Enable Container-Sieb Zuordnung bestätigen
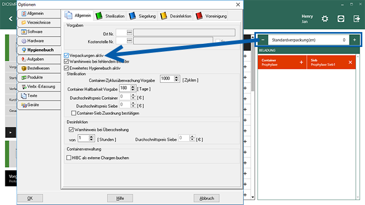This screenshot has width=365, height=205. pos(74,113)
